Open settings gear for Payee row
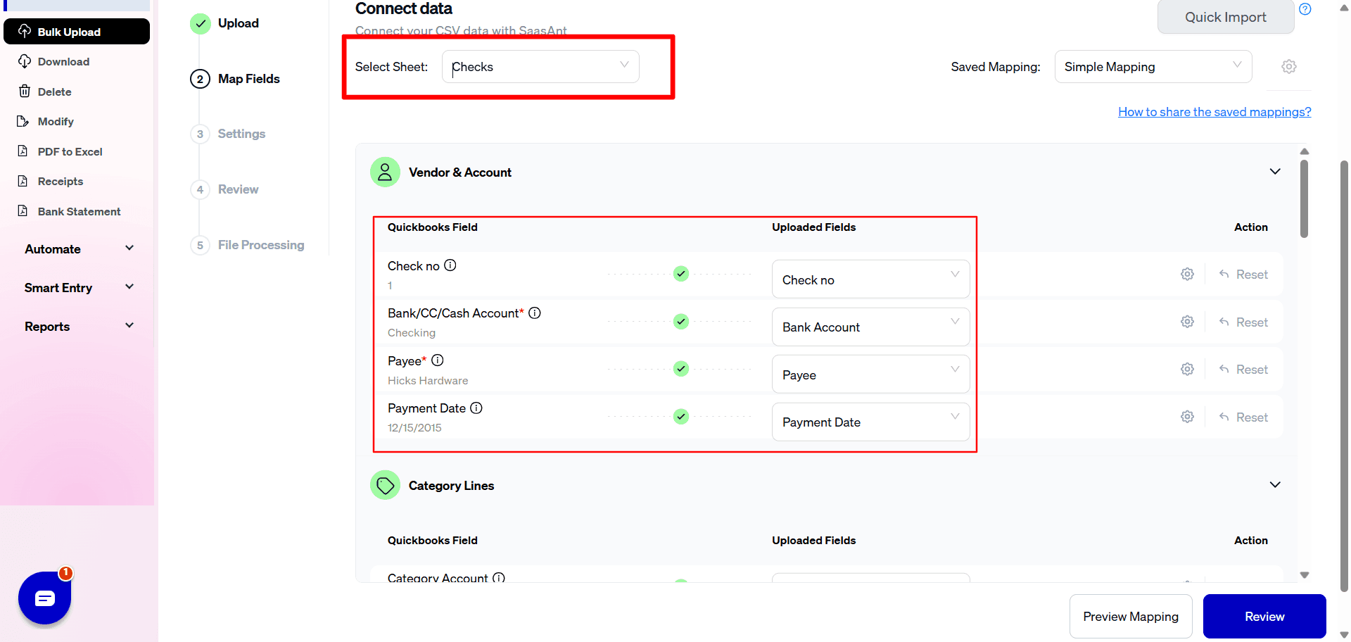This screenshot has width=1351, height=642. (x=1188, y=370)
